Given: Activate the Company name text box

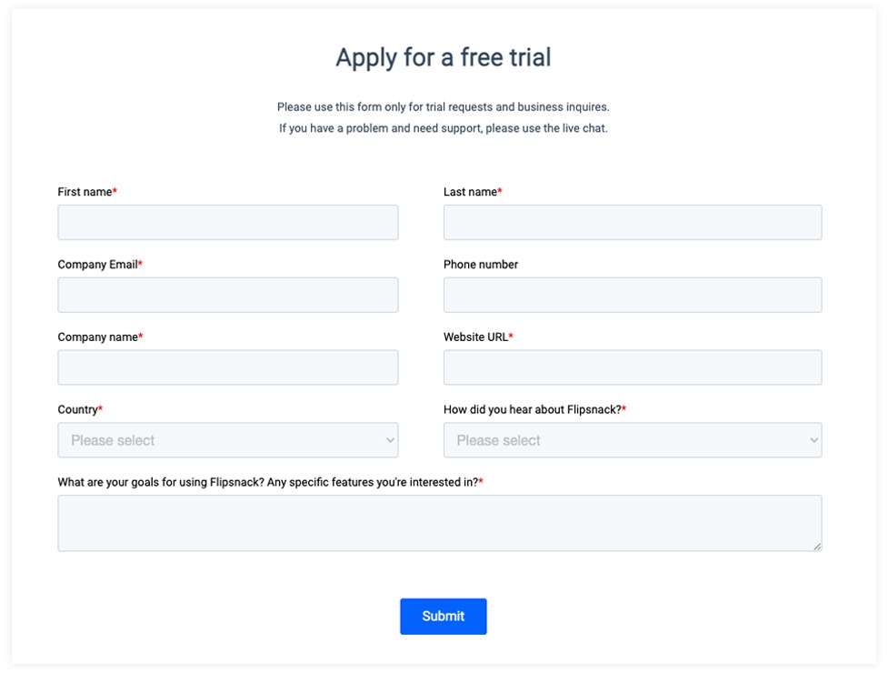Looking at the screenshot, I should coord(227,367).
